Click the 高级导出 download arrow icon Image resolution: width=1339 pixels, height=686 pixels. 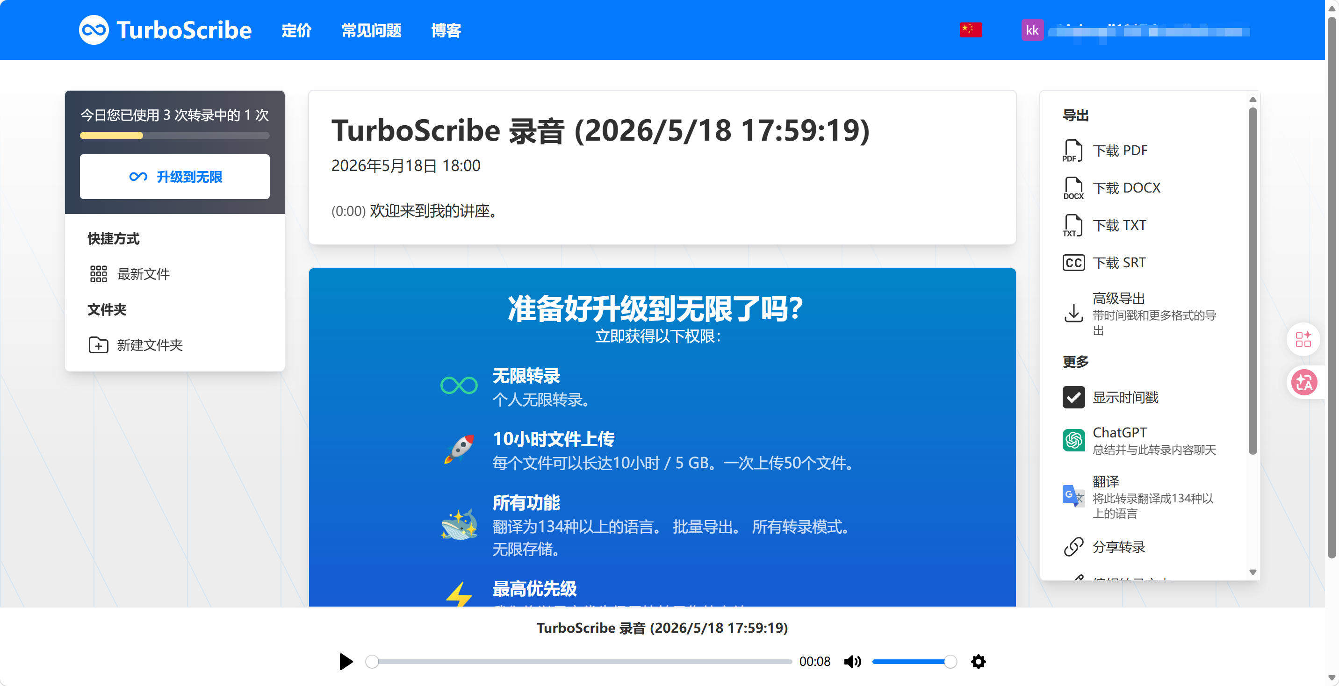coord(1073,314)
